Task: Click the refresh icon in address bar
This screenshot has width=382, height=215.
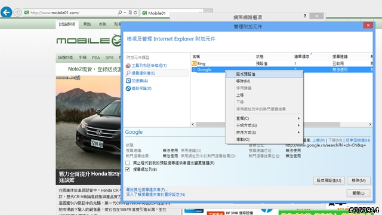Action: (x=135, y=13)
